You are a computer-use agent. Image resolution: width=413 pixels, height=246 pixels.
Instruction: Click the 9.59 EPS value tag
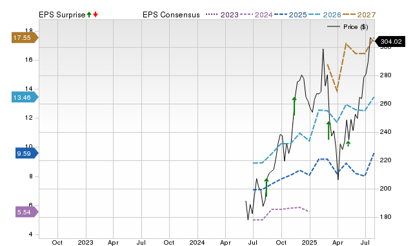pyautogui.click(x=27, y=153)
